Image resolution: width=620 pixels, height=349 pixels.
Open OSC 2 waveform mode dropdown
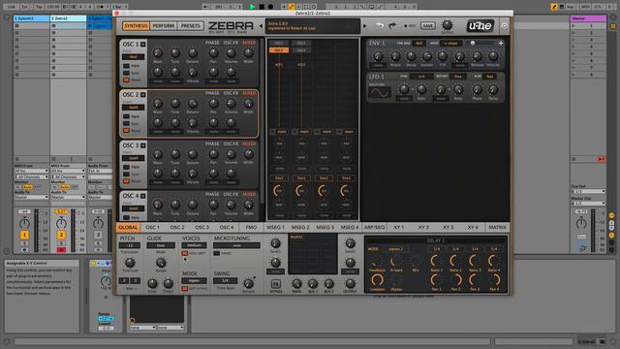click(x=134, y=108)
